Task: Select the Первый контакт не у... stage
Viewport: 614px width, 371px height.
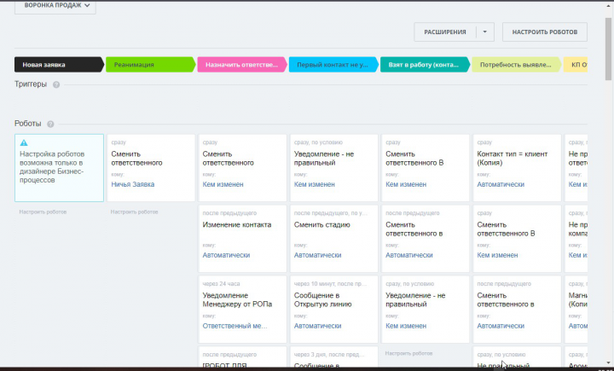Action: click(x=333, y=65)
